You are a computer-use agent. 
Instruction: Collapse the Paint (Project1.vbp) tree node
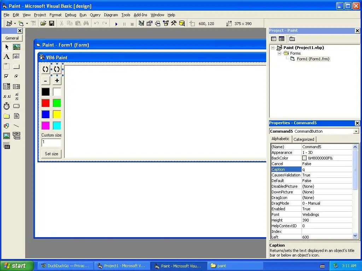point(273,48)
